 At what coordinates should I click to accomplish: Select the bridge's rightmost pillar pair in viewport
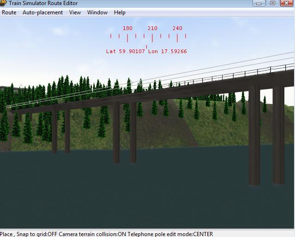pyautogui.click(x=266, y=134)
